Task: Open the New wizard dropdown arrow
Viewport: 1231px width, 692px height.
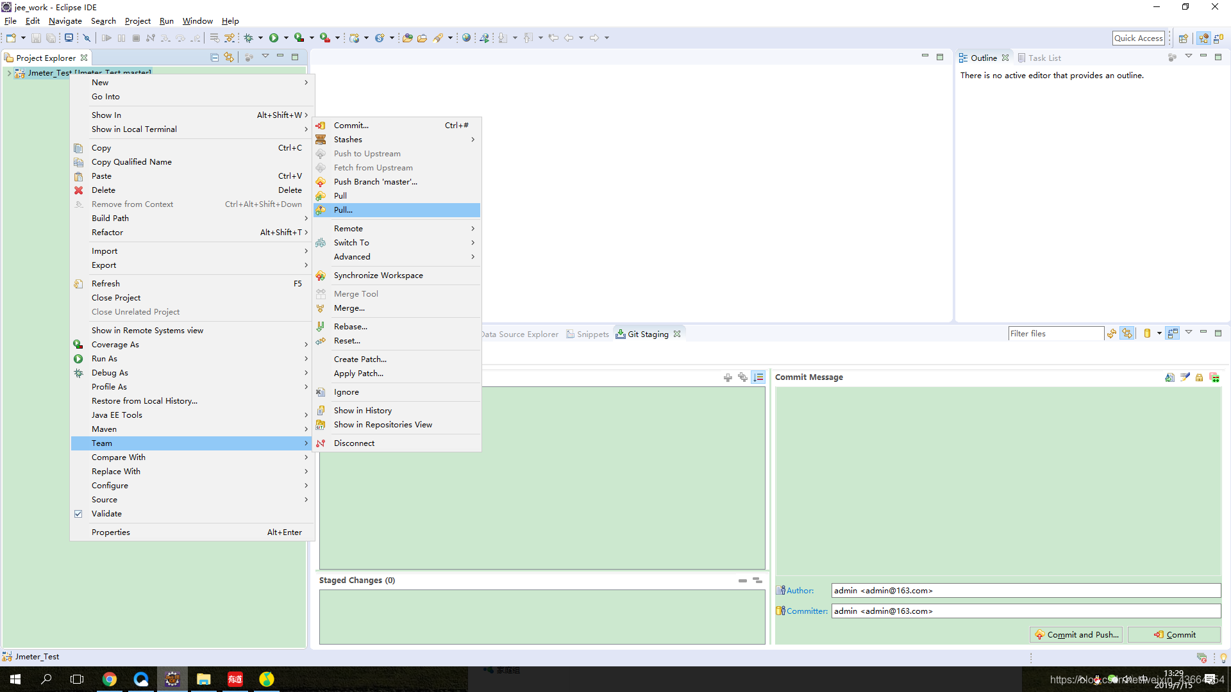Action: [x=23, y=38]
